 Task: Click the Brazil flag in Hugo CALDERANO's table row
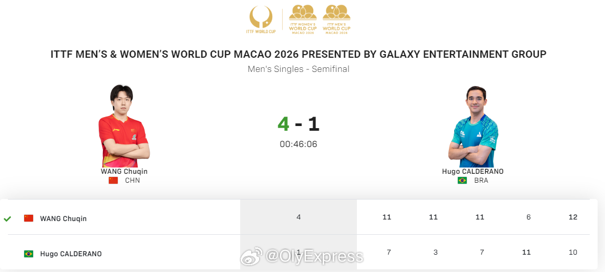point(28,254)
